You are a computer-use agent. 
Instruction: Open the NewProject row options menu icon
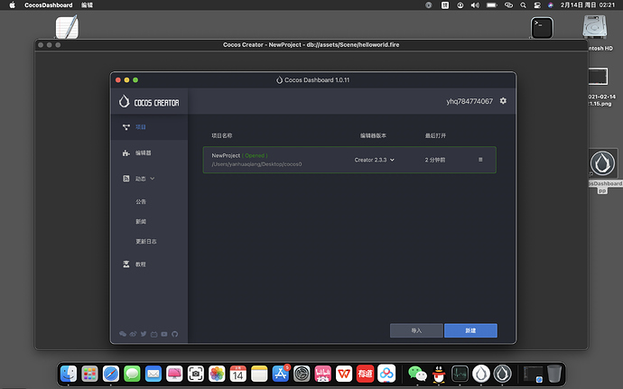pos(480,160)
